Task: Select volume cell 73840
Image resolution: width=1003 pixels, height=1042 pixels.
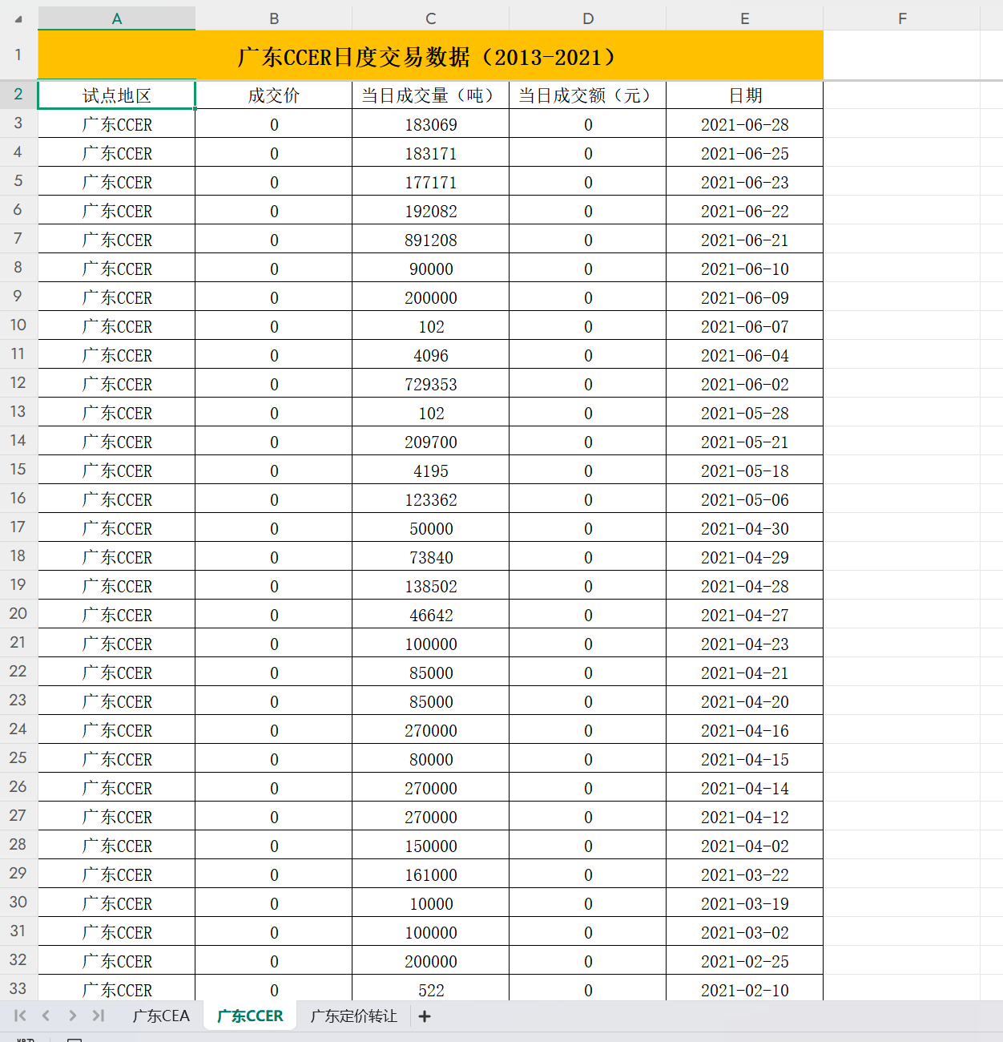Action: pos(431,557)
